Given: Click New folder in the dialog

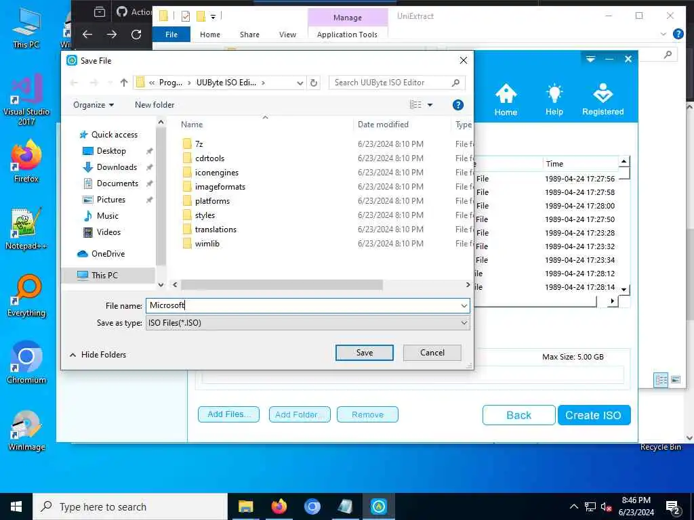Looking at the screenshot, I should (x=155, y=105).
